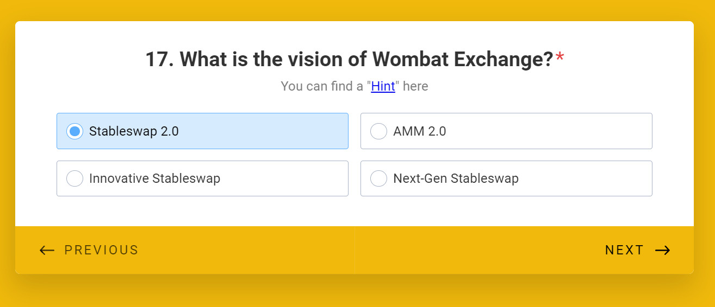Choose the Innovative Stableswap radio circle
Screen dimensions: 715x307
[74, 178]
